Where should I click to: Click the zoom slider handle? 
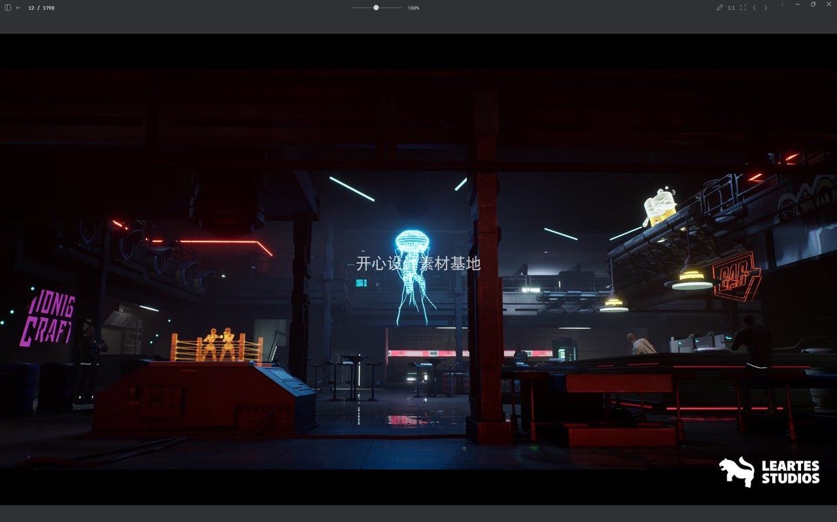(376, 8)
